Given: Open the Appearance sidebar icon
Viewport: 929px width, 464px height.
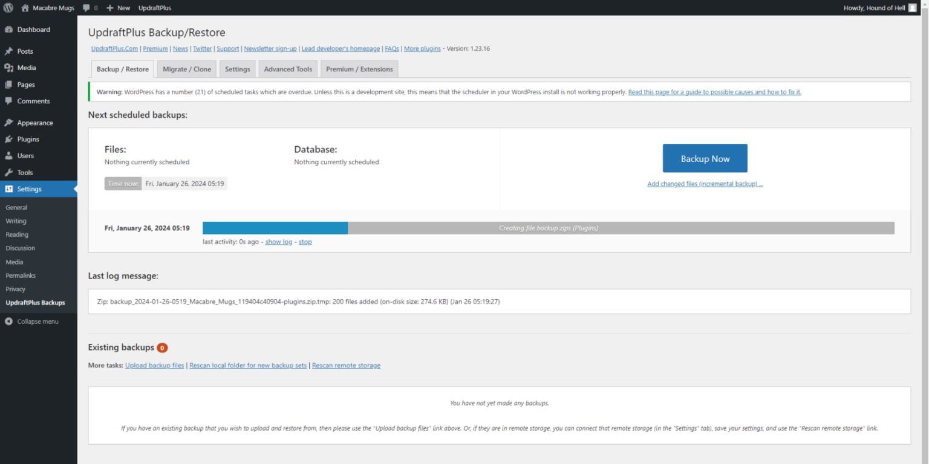Looking at the screenshot, I should click(8, 123).
